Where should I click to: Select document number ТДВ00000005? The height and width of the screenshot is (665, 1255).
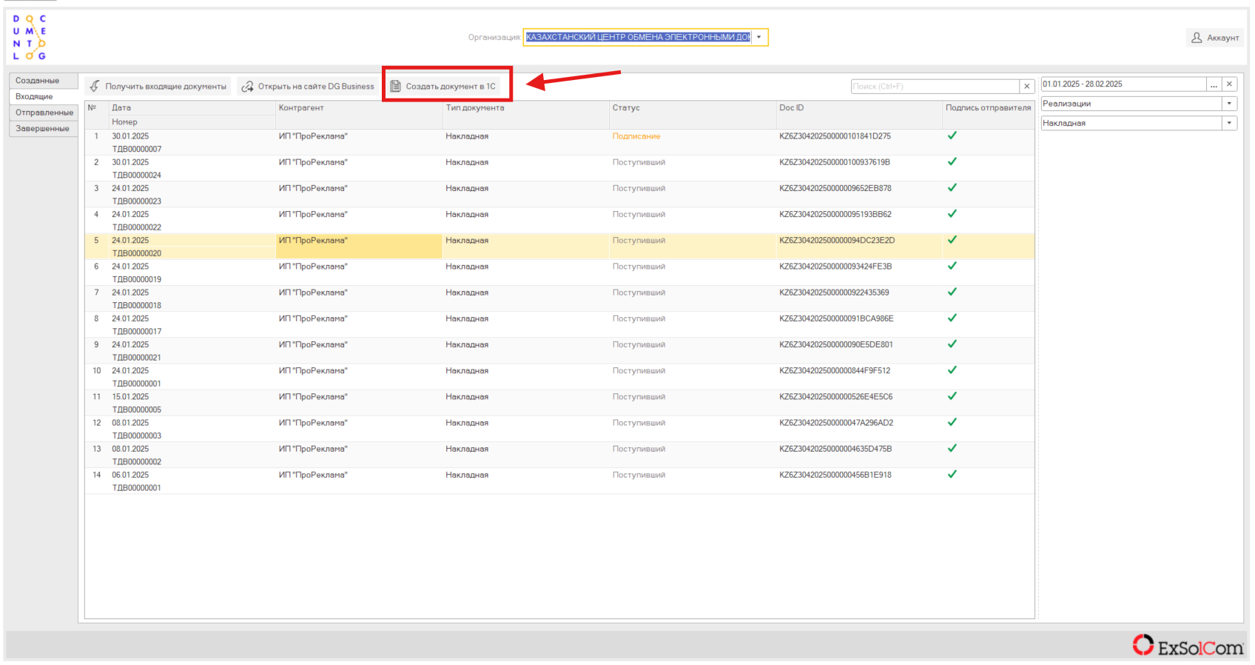[137, 410]
